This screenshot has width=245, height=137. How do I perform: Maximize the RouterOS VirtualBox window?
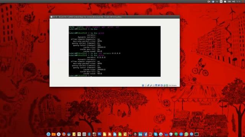(x=56, y=17)
